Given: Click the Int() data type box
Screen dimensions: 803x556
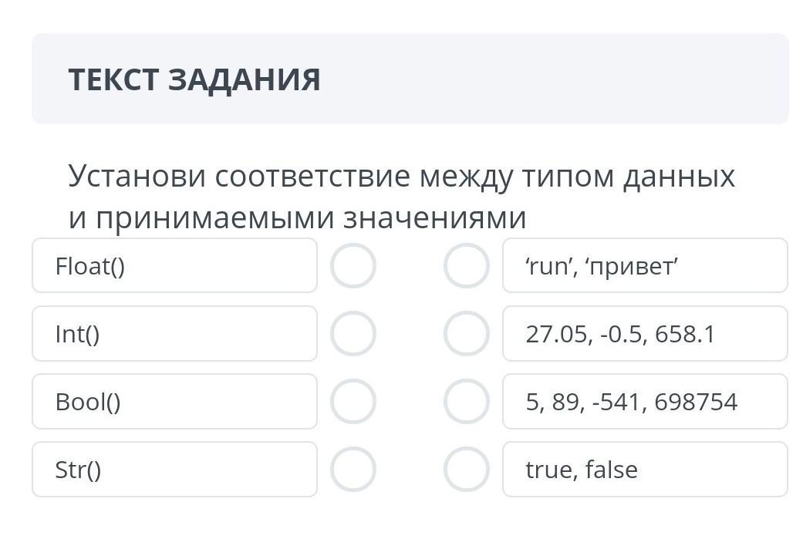Looking at the screenshot, I should click(x=174, y=334).
